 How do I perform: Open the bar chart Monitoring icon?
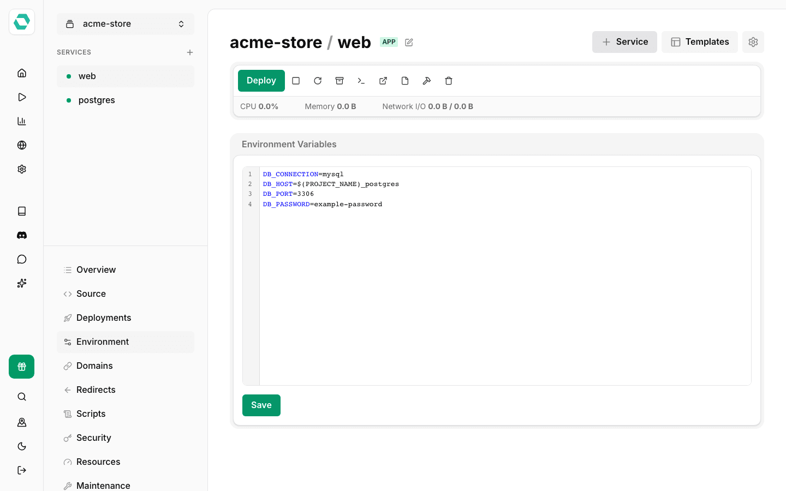coord(22,121)
